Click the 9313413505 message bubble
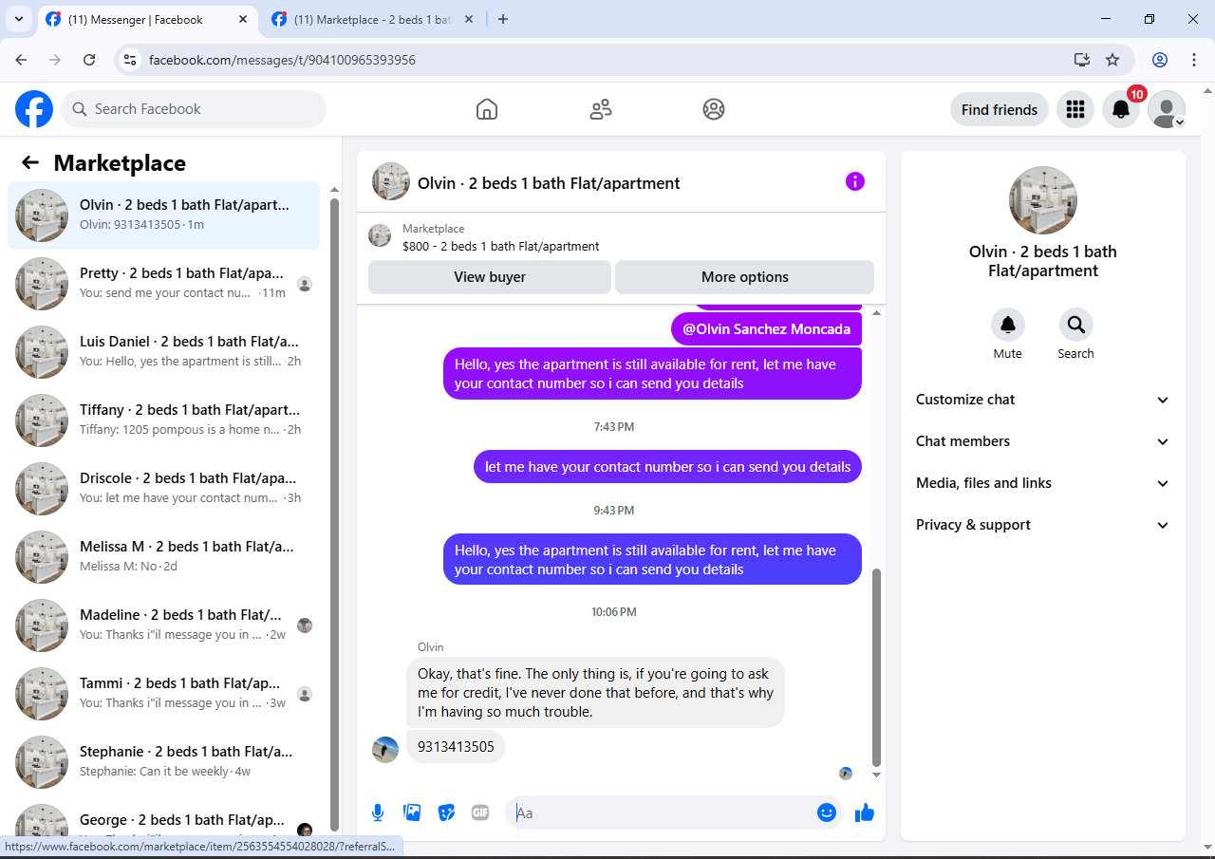Screen dimensions: 1215x859 click(x=456, y=747)
